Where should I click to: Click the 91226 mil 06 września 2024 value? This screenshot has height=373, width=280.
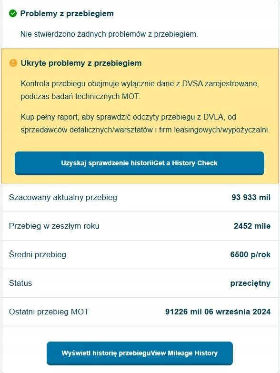(x=218, y=312)
